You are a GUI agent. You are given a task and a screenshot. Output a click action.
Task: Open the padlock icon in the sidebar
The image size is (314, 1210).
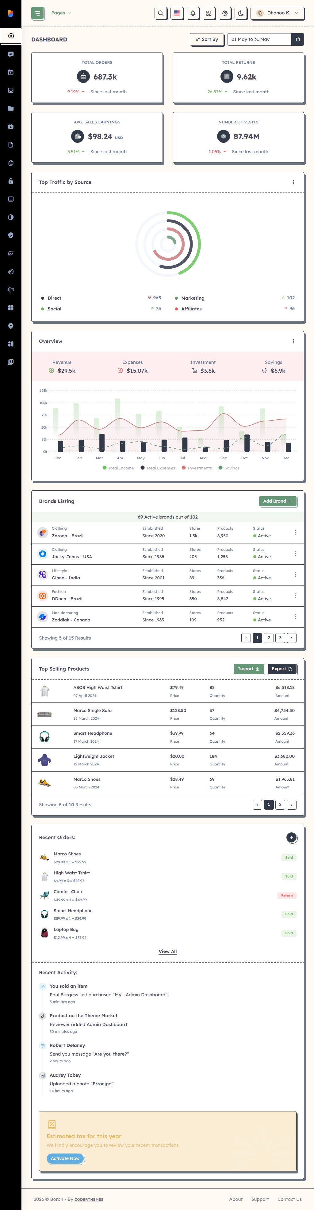click(11, 181)
